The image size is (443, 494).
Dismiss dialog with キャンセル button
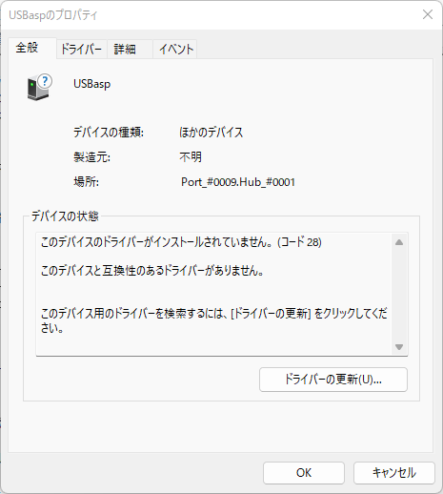[x=394, y=473]
